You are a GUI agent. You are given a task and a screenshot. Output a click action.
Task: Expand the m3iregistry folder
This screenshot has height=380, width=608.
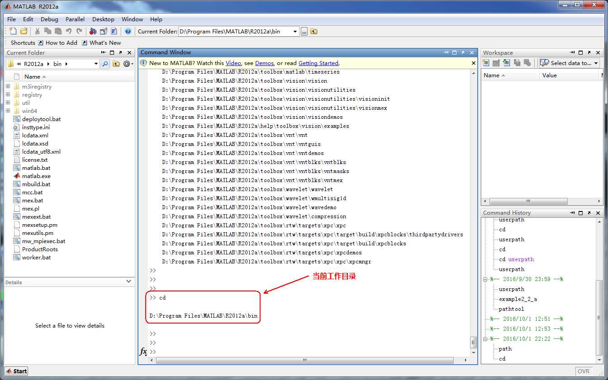[8, 86]
